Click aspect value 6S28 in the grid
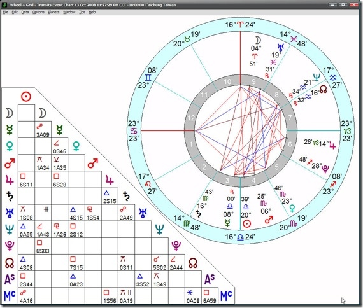 click(x=59, y=185)
